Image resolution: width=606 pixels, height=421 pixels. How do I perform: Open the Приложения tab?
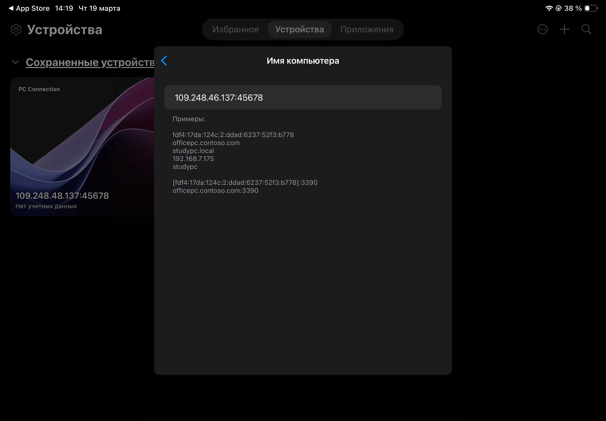coord(367,29)
